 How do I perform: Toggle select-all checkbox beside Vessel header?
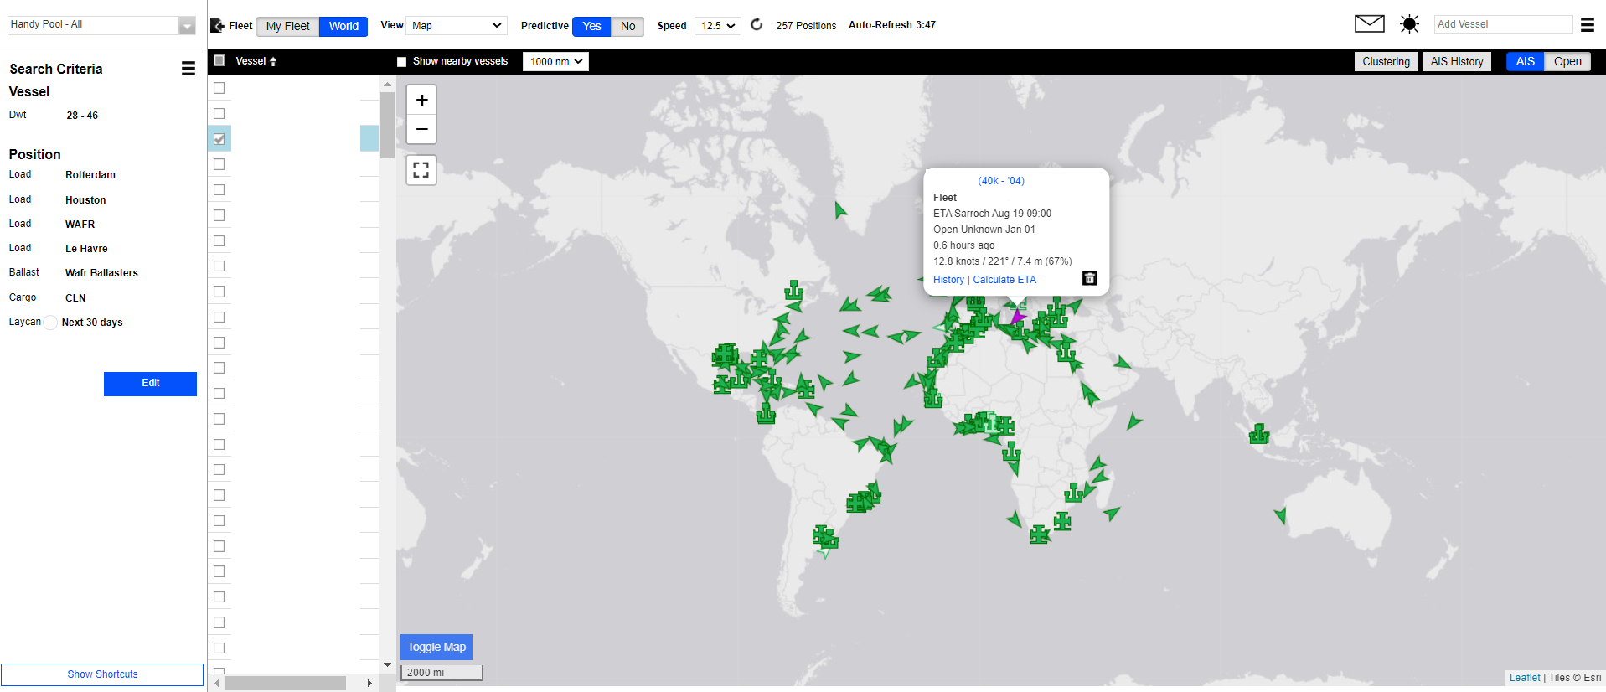point(219,60)
